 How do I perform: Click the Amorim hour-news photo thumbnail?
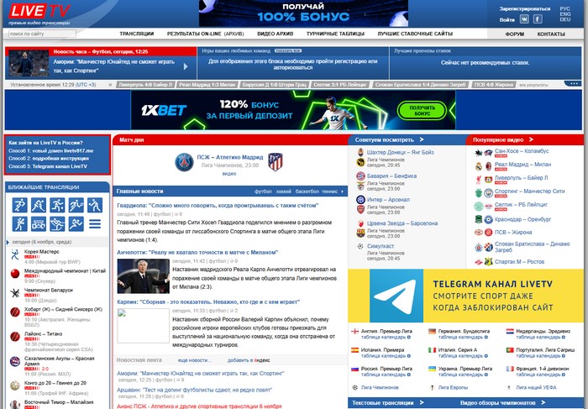click(x=29, y=64)
